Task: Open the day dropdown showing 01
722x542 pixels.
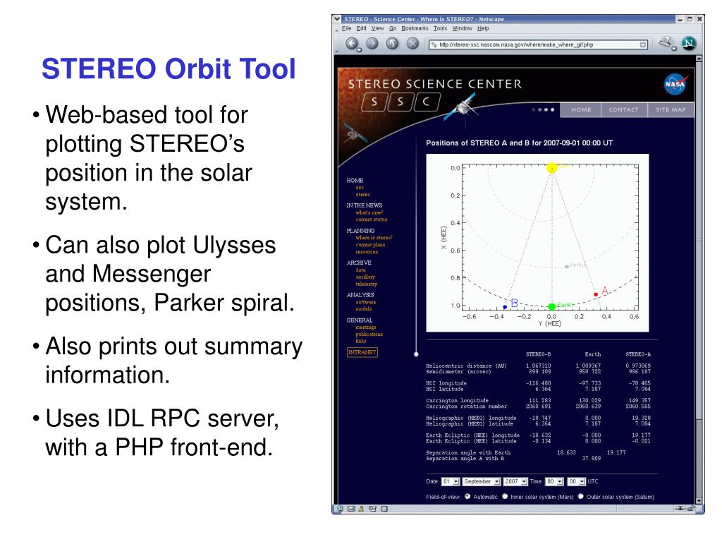Action: click(x=451, y=481)
